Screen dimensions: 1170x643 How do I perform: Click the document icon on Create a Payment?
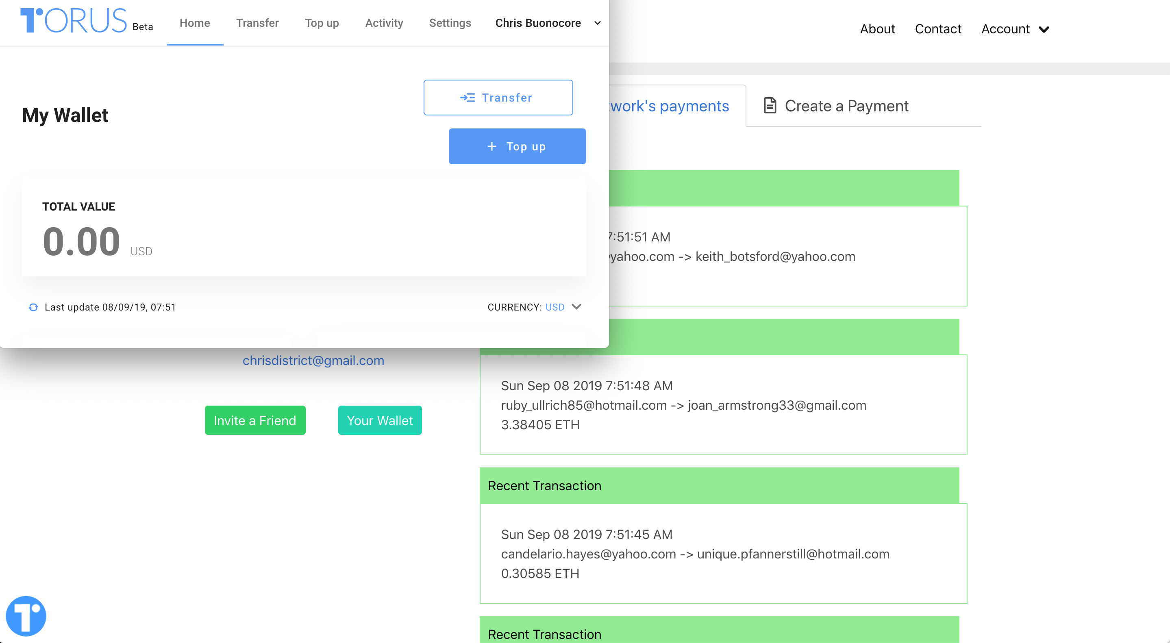click(x=770, y=106)
